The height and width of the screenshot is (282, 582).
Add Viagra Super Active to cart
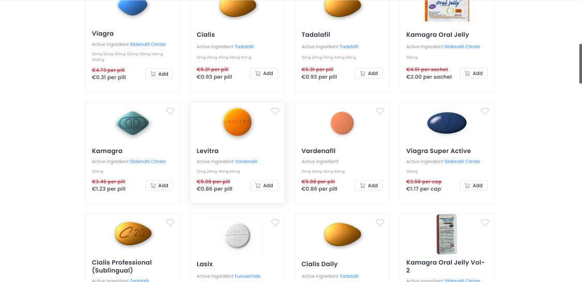[x=473, y=186]
